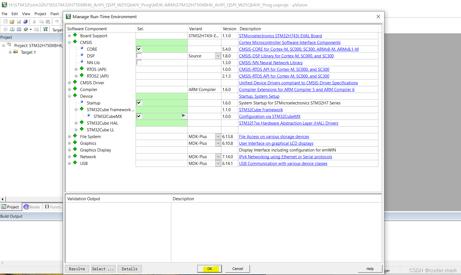Uncheck the CORE component checkbox
Screen dimensions: 461x275
click(x=139, y=49)
